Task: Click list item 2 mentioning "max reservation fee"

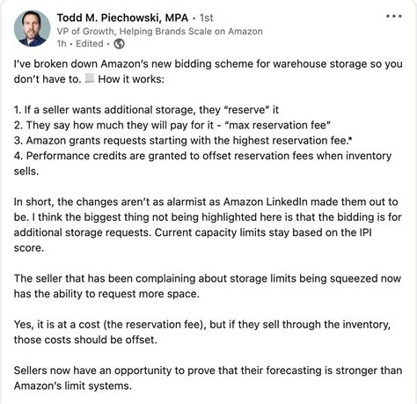Action: click(172, 125)
